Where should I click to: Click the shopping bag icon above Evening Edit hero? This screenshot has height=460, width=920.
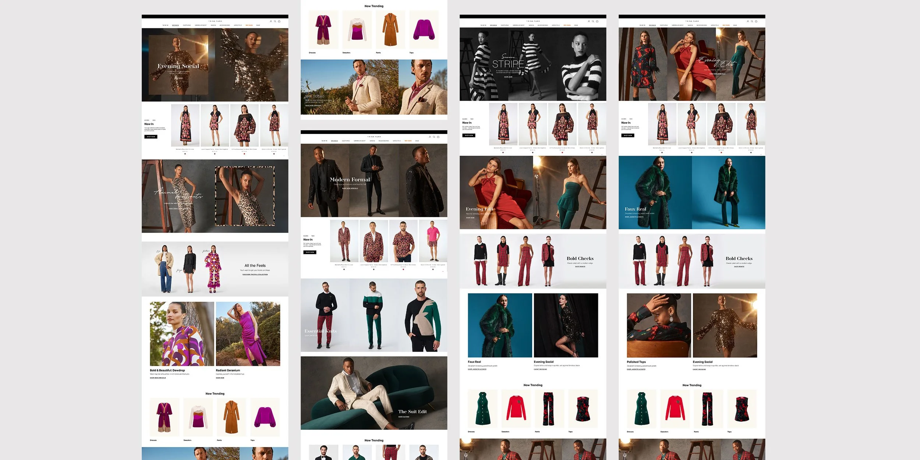[x=756, y=21]
